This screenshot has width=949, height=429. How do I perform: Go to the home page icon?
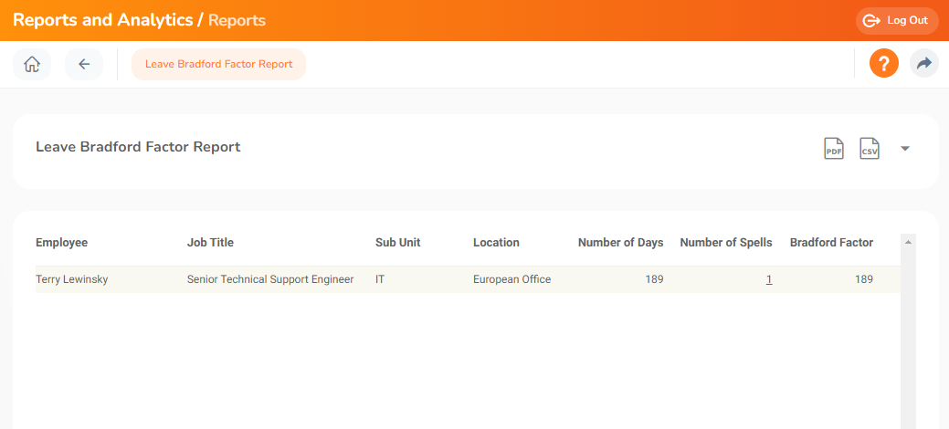(32, 64)
